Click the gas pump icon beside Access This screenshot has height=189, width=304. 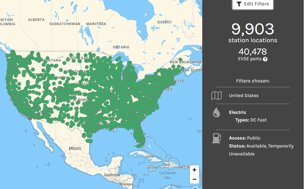pyautogui.click(x=217, y=138)
